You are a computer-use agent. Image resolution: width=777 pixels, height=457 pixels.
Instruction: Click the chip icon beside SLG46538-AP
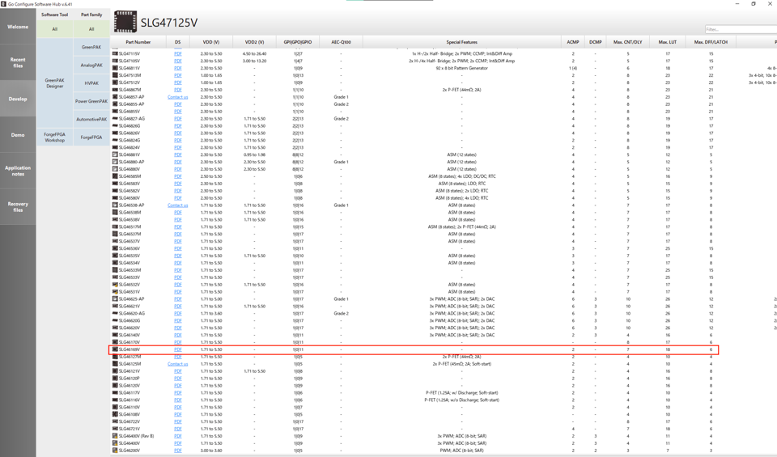click(x=115, y=205)
